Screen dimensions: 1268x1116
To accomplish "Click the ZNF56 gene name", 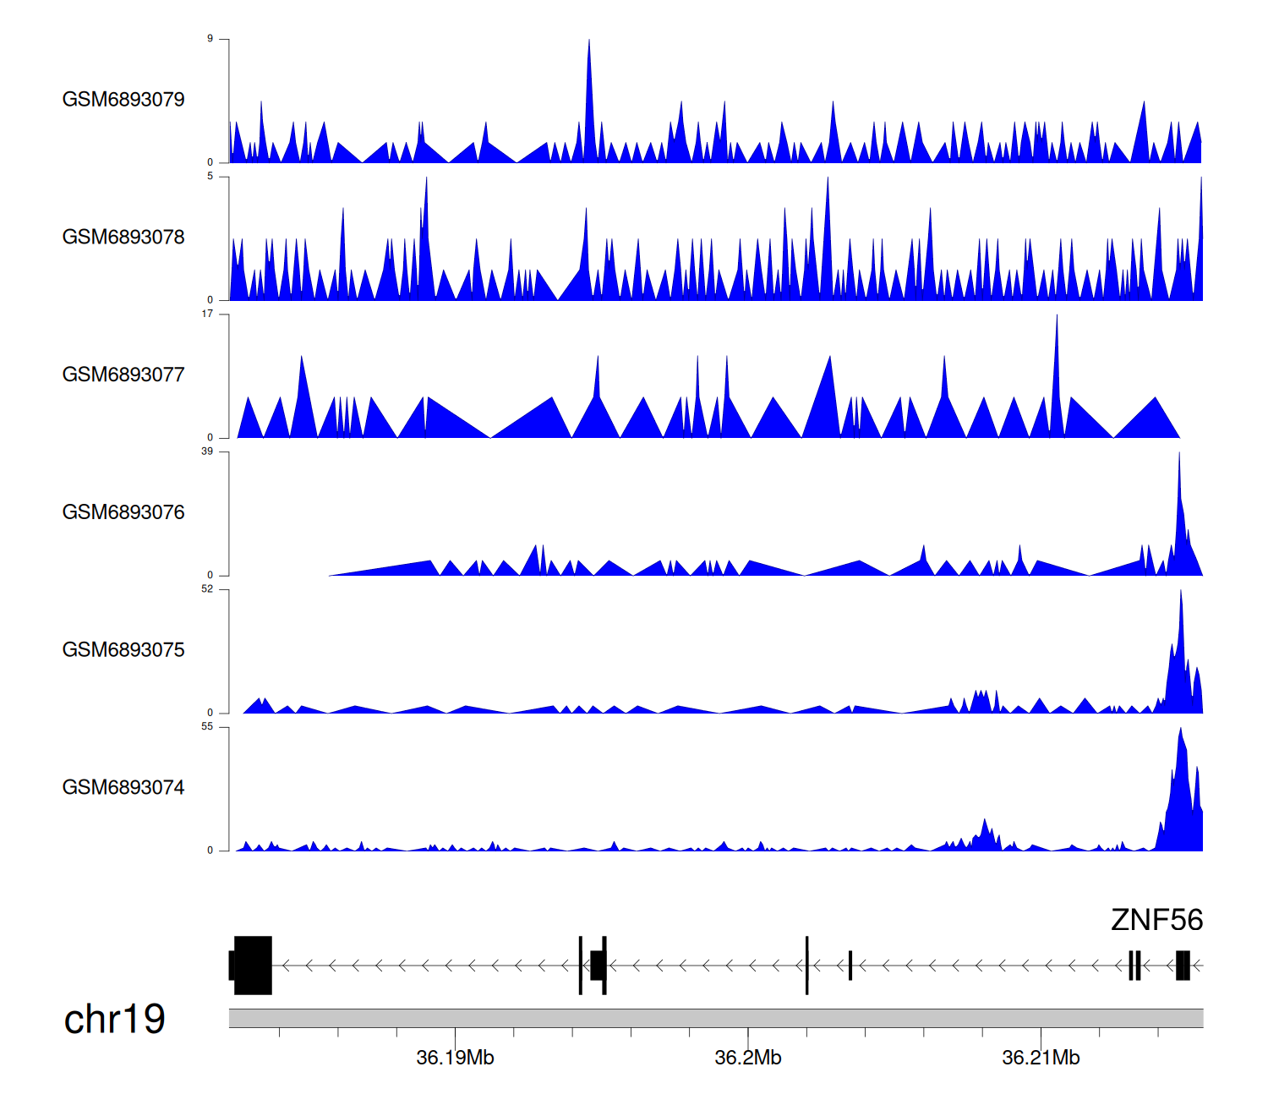I will (x=1156, y=920).
